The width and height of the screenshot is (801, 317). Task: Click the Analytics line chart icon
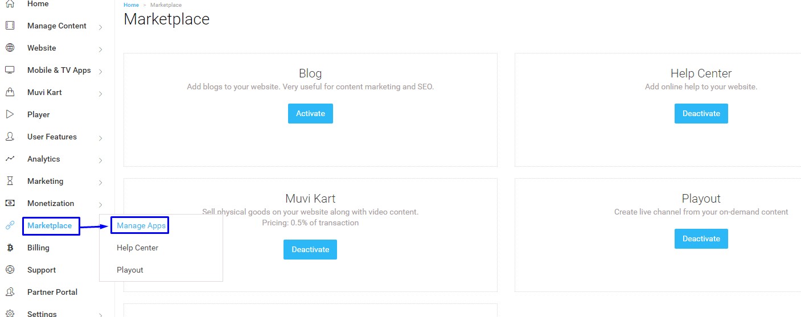10,159
